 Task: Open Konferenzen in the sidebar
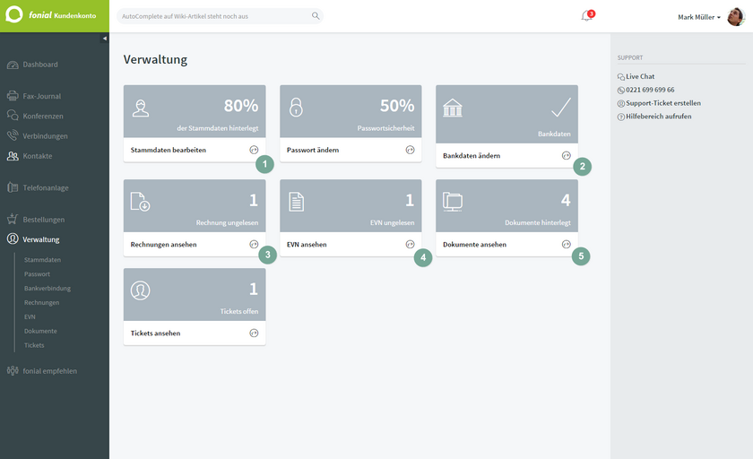click(x=43, y=116)
